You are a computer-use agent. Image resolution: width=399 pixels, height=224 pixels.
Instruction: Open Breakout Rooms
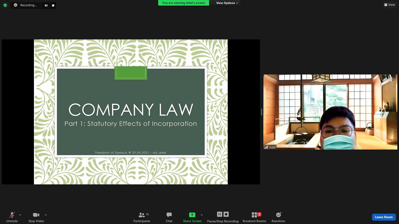pyautogui.click(x=254, y=217)
